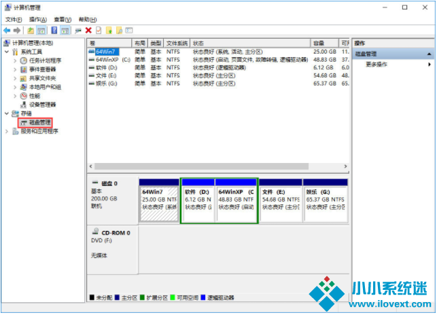Toggle Show/Hide Console Tree toolbar icon

[x=41, y=31]
